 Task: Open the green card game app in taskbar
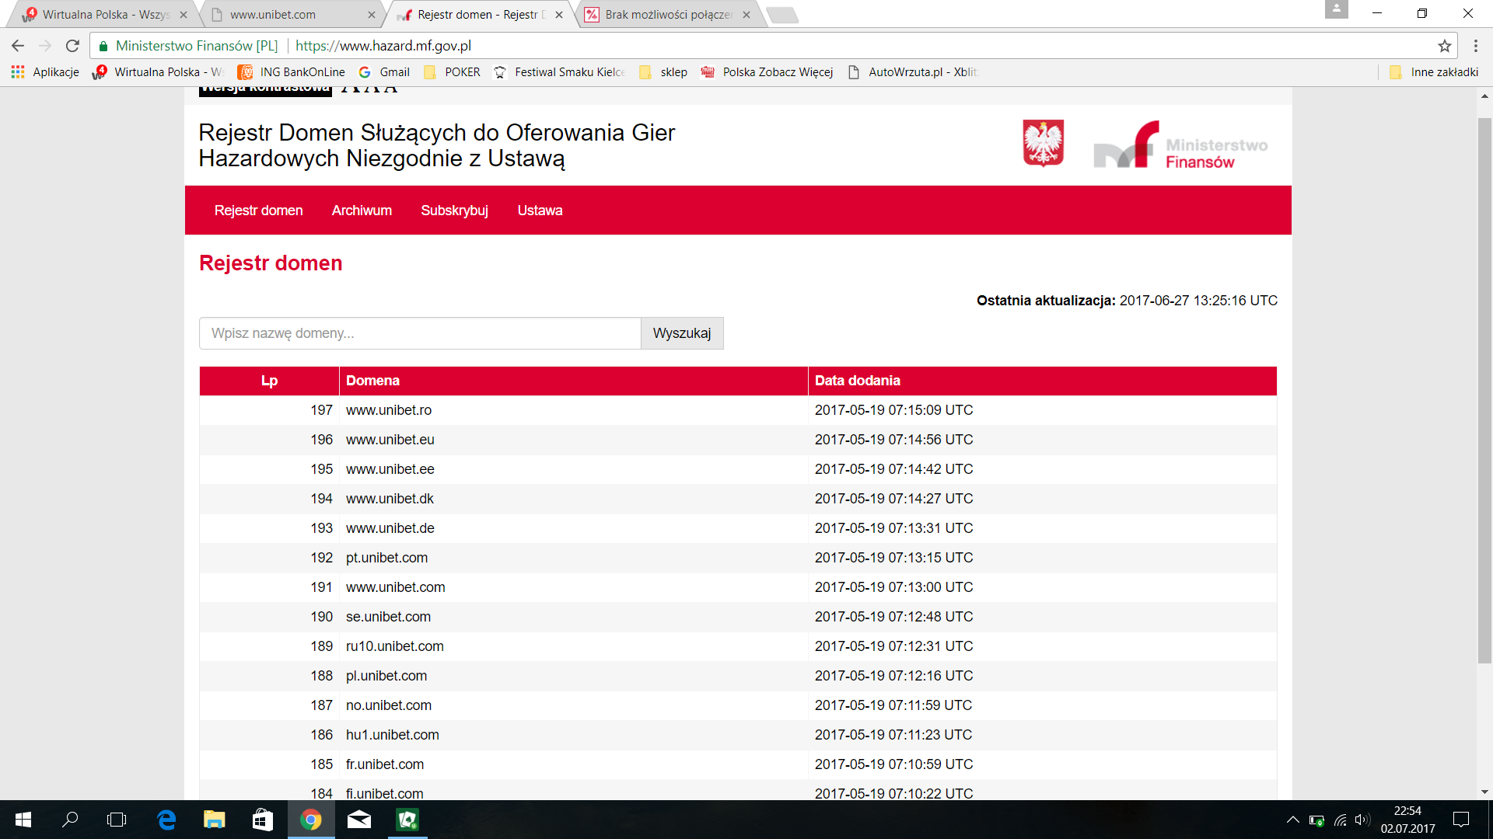[x=407, y=820]
